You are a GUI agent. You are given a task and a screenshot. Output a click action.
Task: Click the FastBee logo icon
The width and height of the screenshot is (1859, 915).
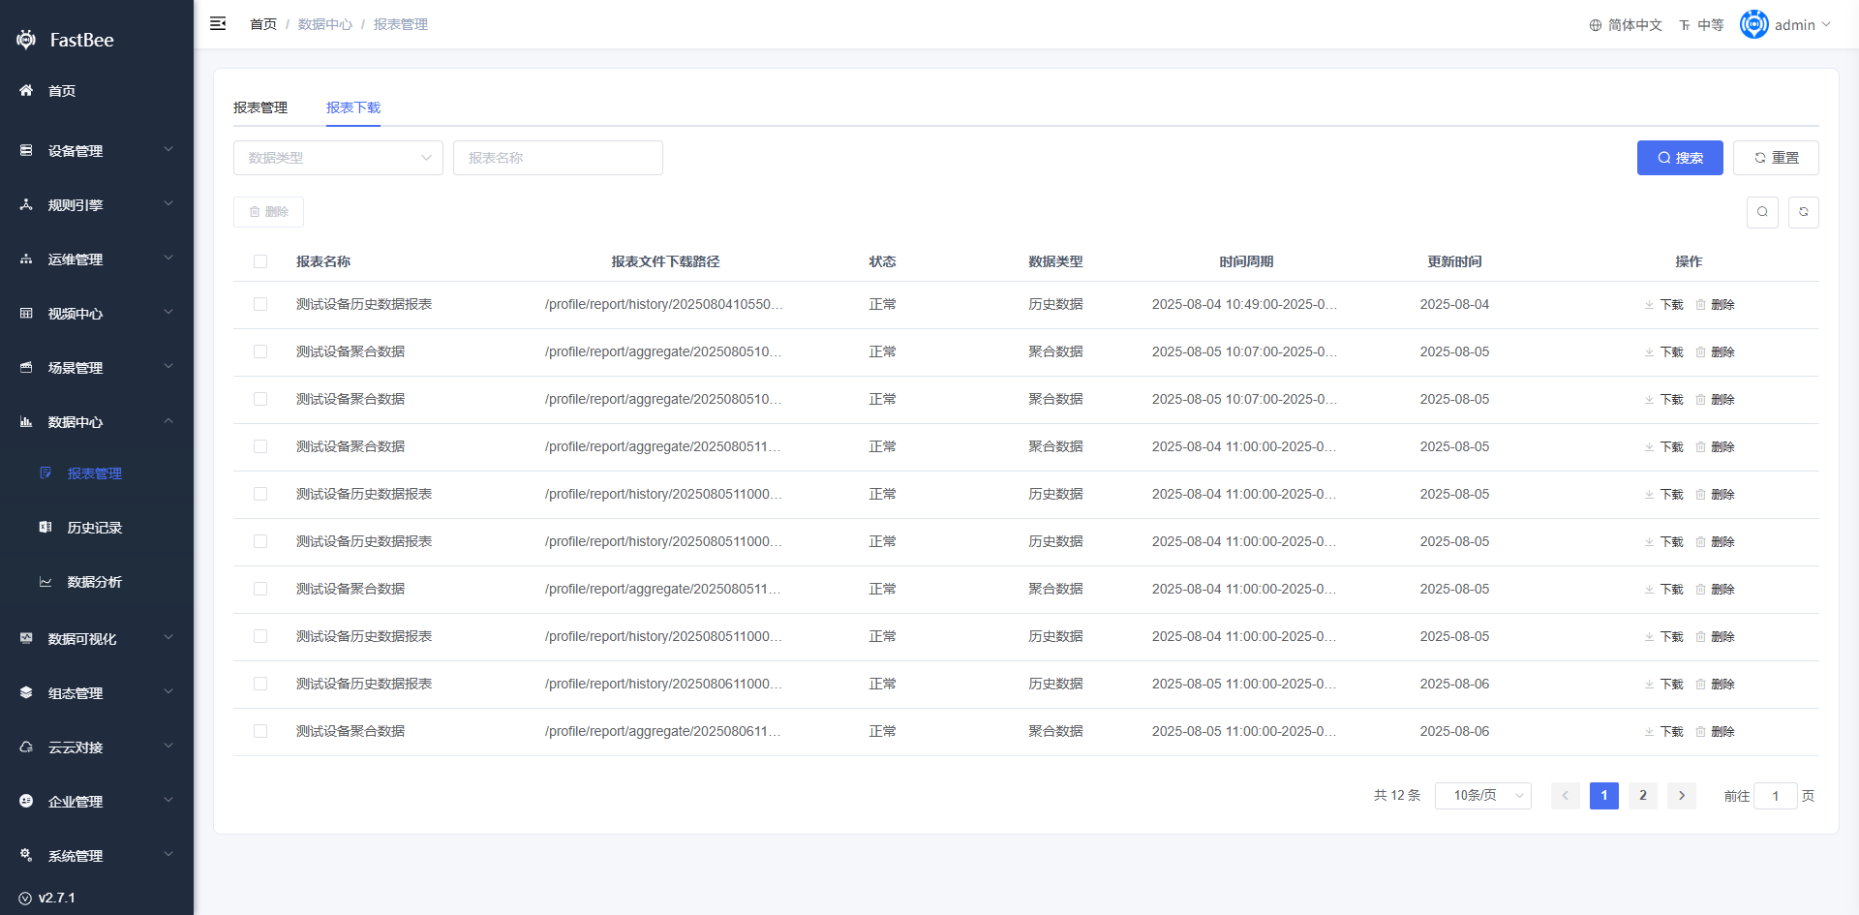tap(26, 40)
